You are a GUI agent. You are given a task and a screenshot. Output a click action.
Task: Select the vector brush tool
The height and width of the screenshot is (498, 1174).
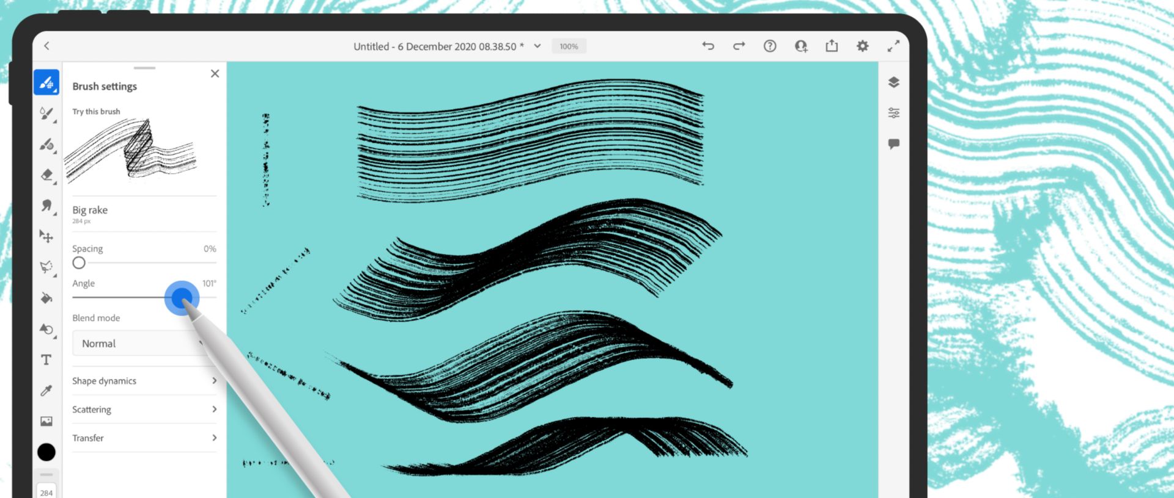46,145
